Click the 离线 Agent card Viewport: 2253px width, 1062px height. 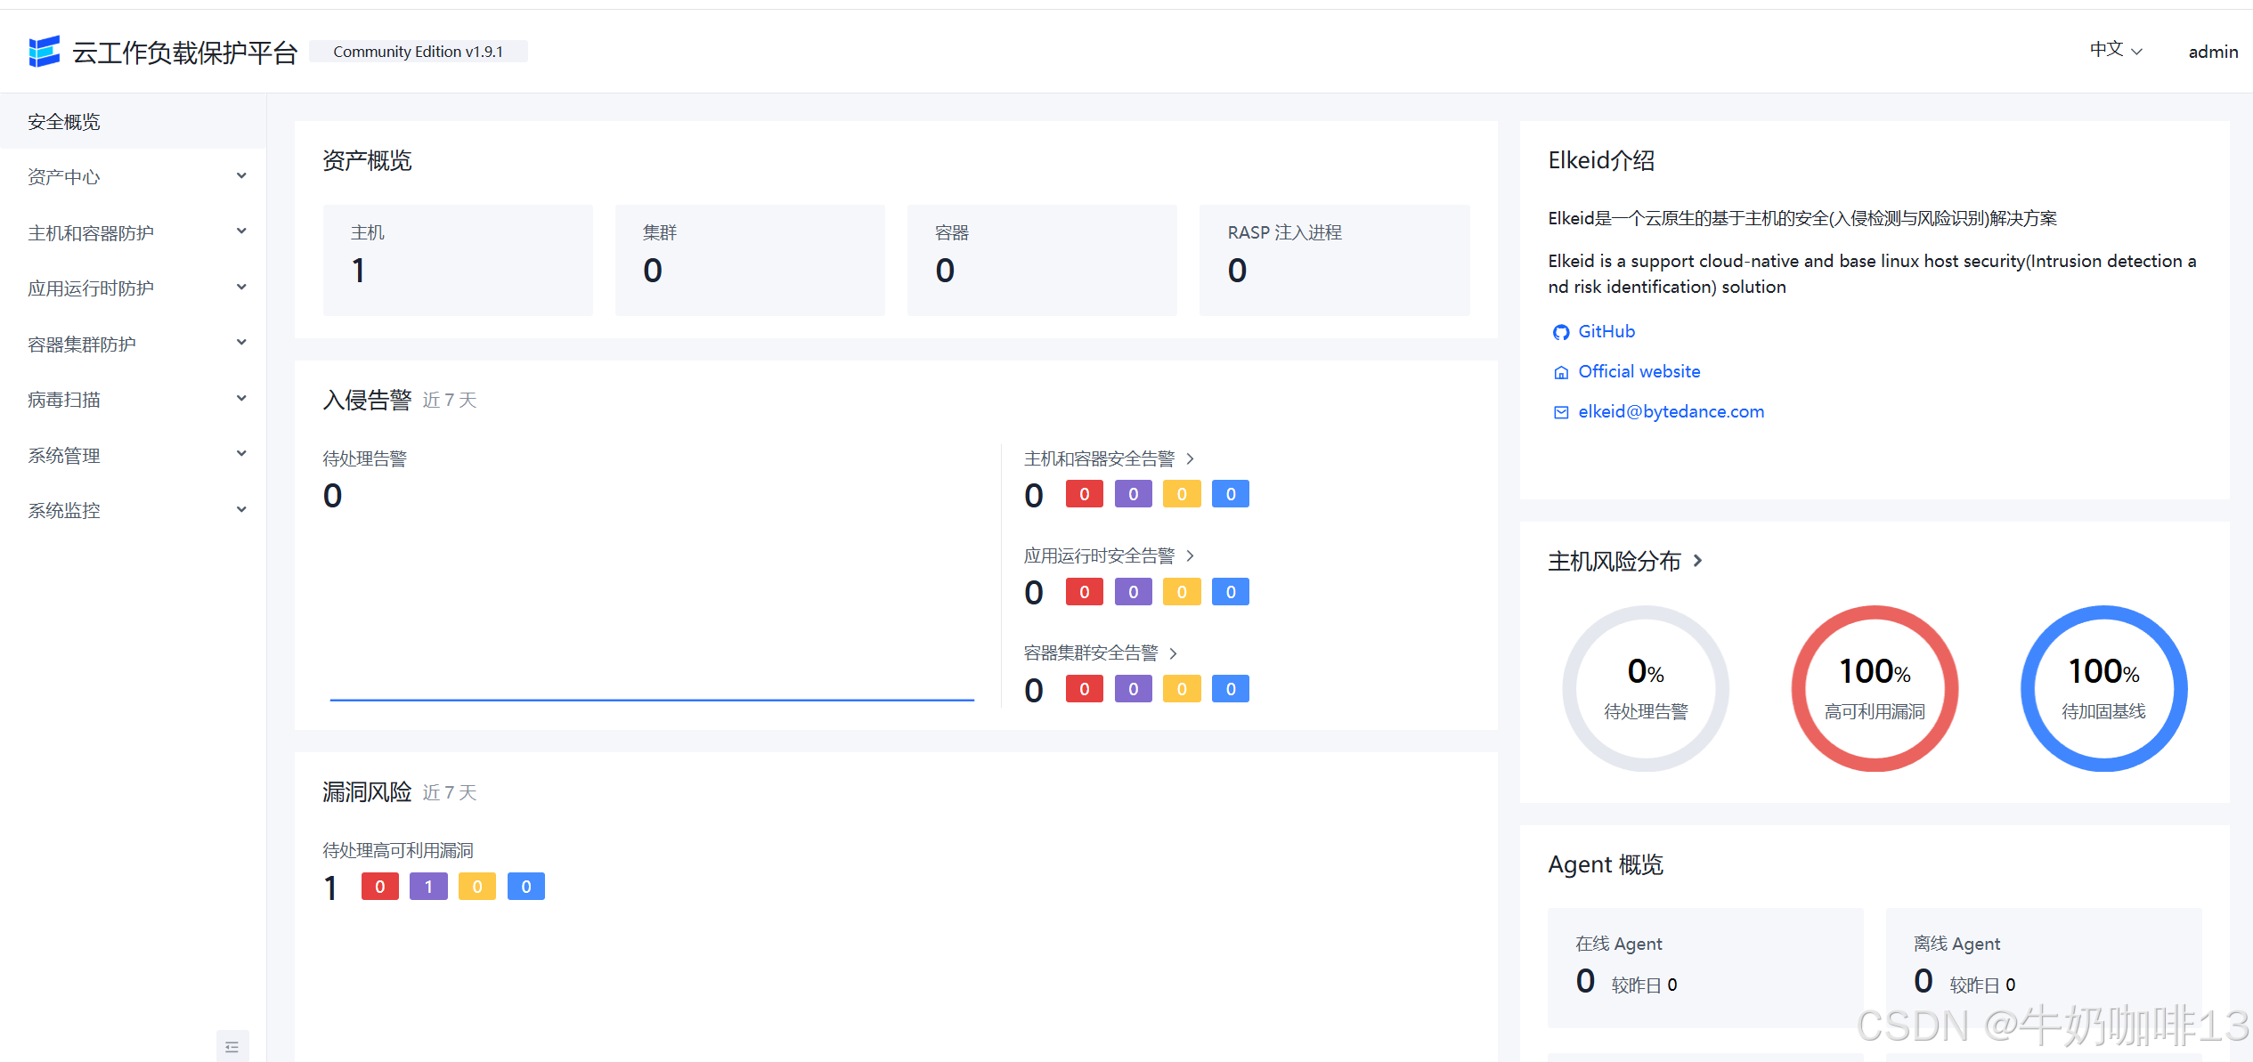pyautogui.click(x=2044, y=968)
